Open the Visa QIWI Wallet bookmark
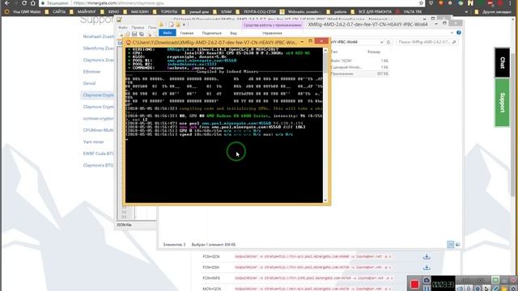Viewport: 518px width, 291px height. pyautogui.click(x=23, y=11)
